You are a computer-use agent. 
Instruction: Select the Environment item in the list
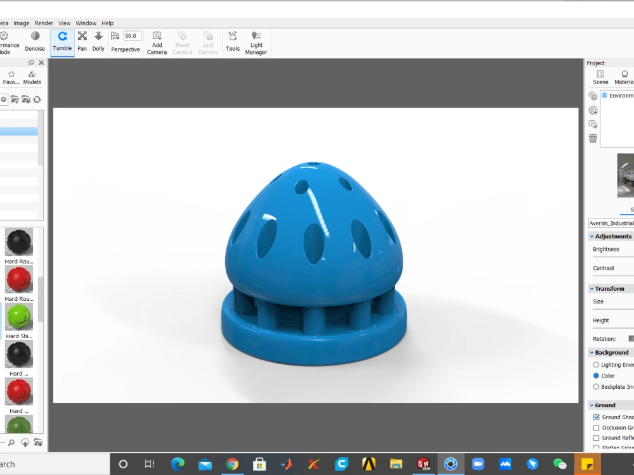618,96
